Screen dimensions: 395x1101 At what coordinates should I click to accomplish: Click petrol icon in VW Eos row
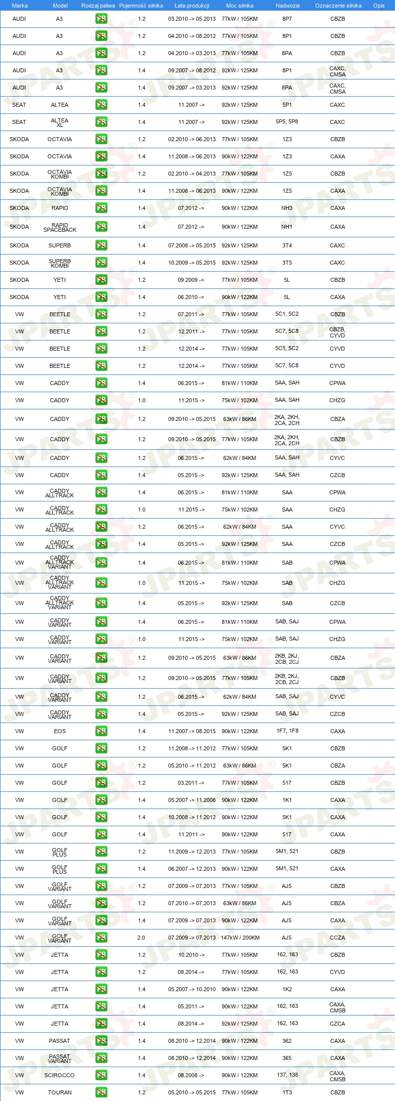click(x=101, y=732)
